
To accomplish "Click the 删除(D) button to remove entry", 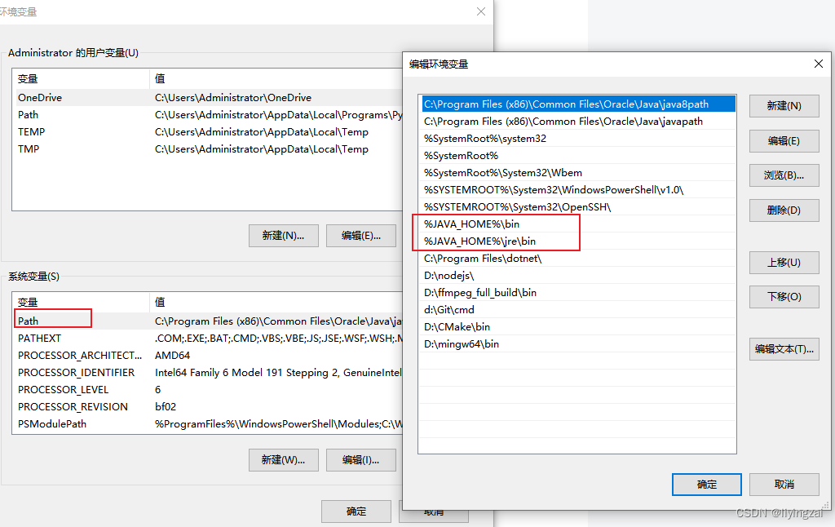I will [x=783, y=210].
